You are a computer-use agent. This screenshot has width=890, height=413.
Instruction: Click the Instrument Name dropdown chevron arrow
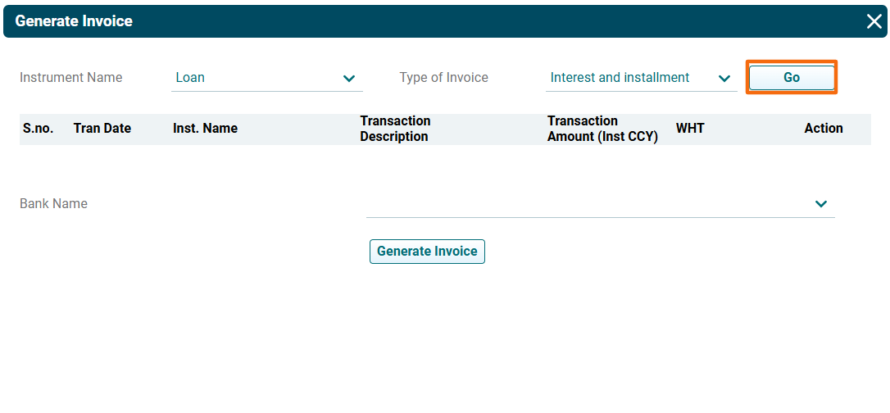click(349, 79)
